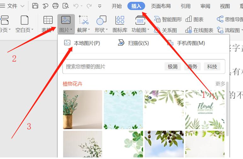
Task: Click the Redo arrow icon
Action: 89,6
